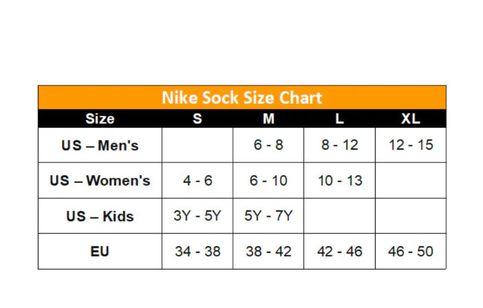Click the EU 46 - 50 cell
483x308 pixels.
(x=410, y=251)
